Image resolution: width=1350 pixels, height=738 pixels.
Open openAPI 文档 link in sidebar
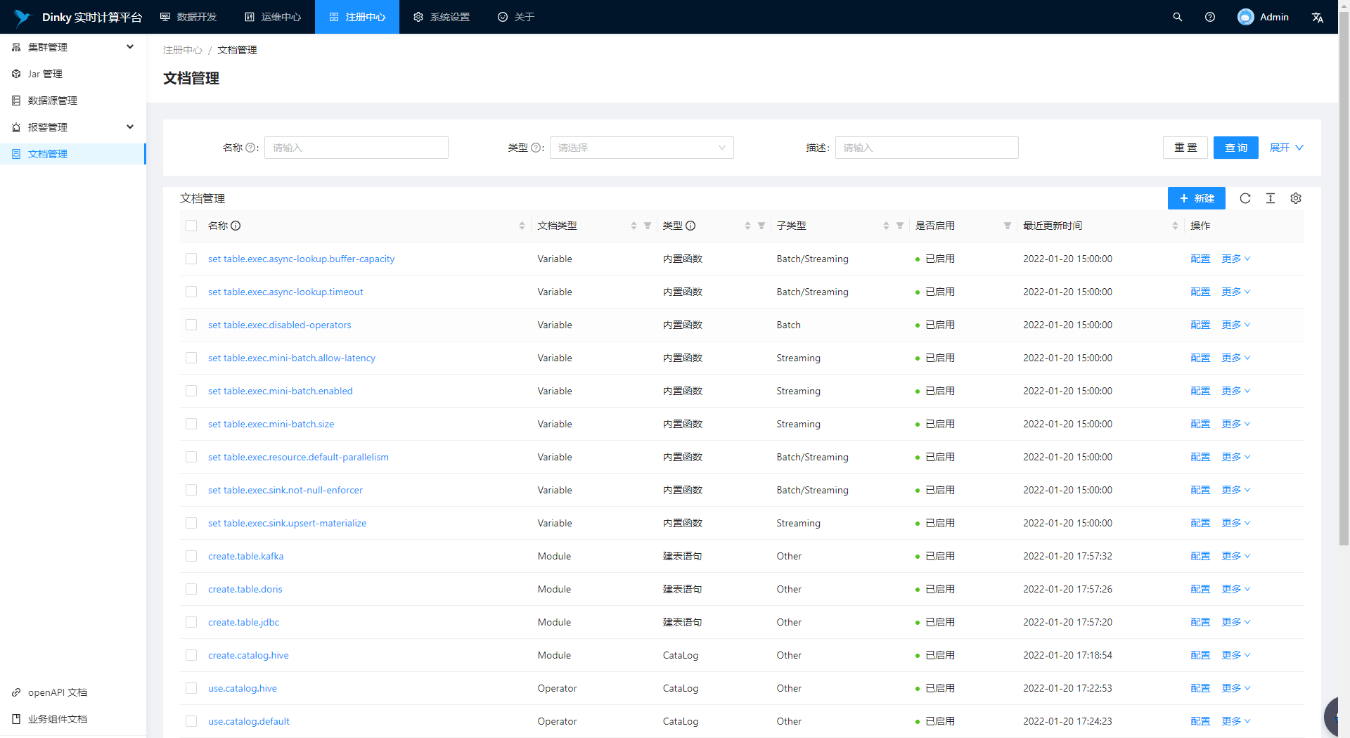click(58, 692)
